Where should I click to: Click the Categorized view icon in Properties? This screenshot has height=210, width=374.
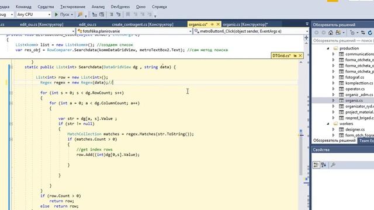[316, 164]
